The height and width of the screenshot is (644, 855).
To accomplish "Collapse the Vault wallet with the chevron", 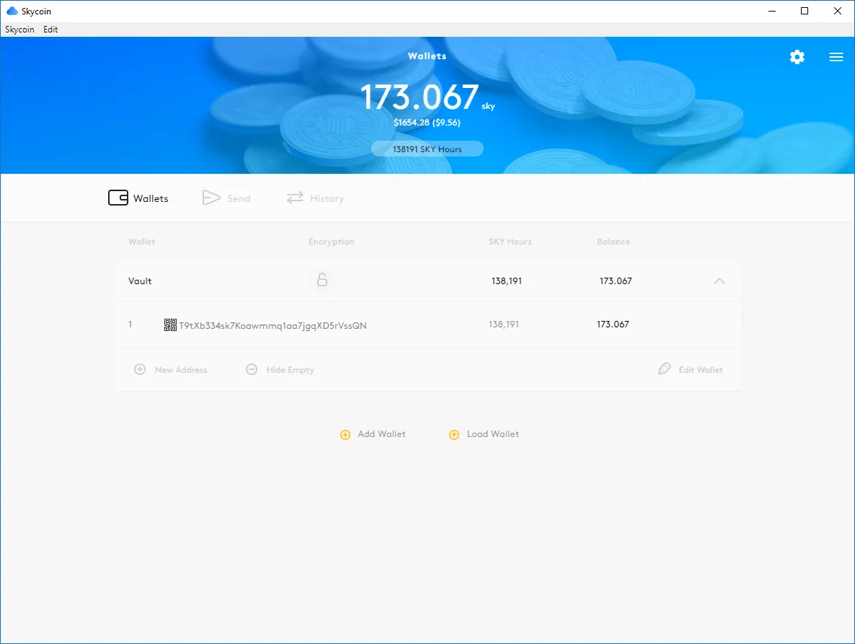I will click(719, 281).
